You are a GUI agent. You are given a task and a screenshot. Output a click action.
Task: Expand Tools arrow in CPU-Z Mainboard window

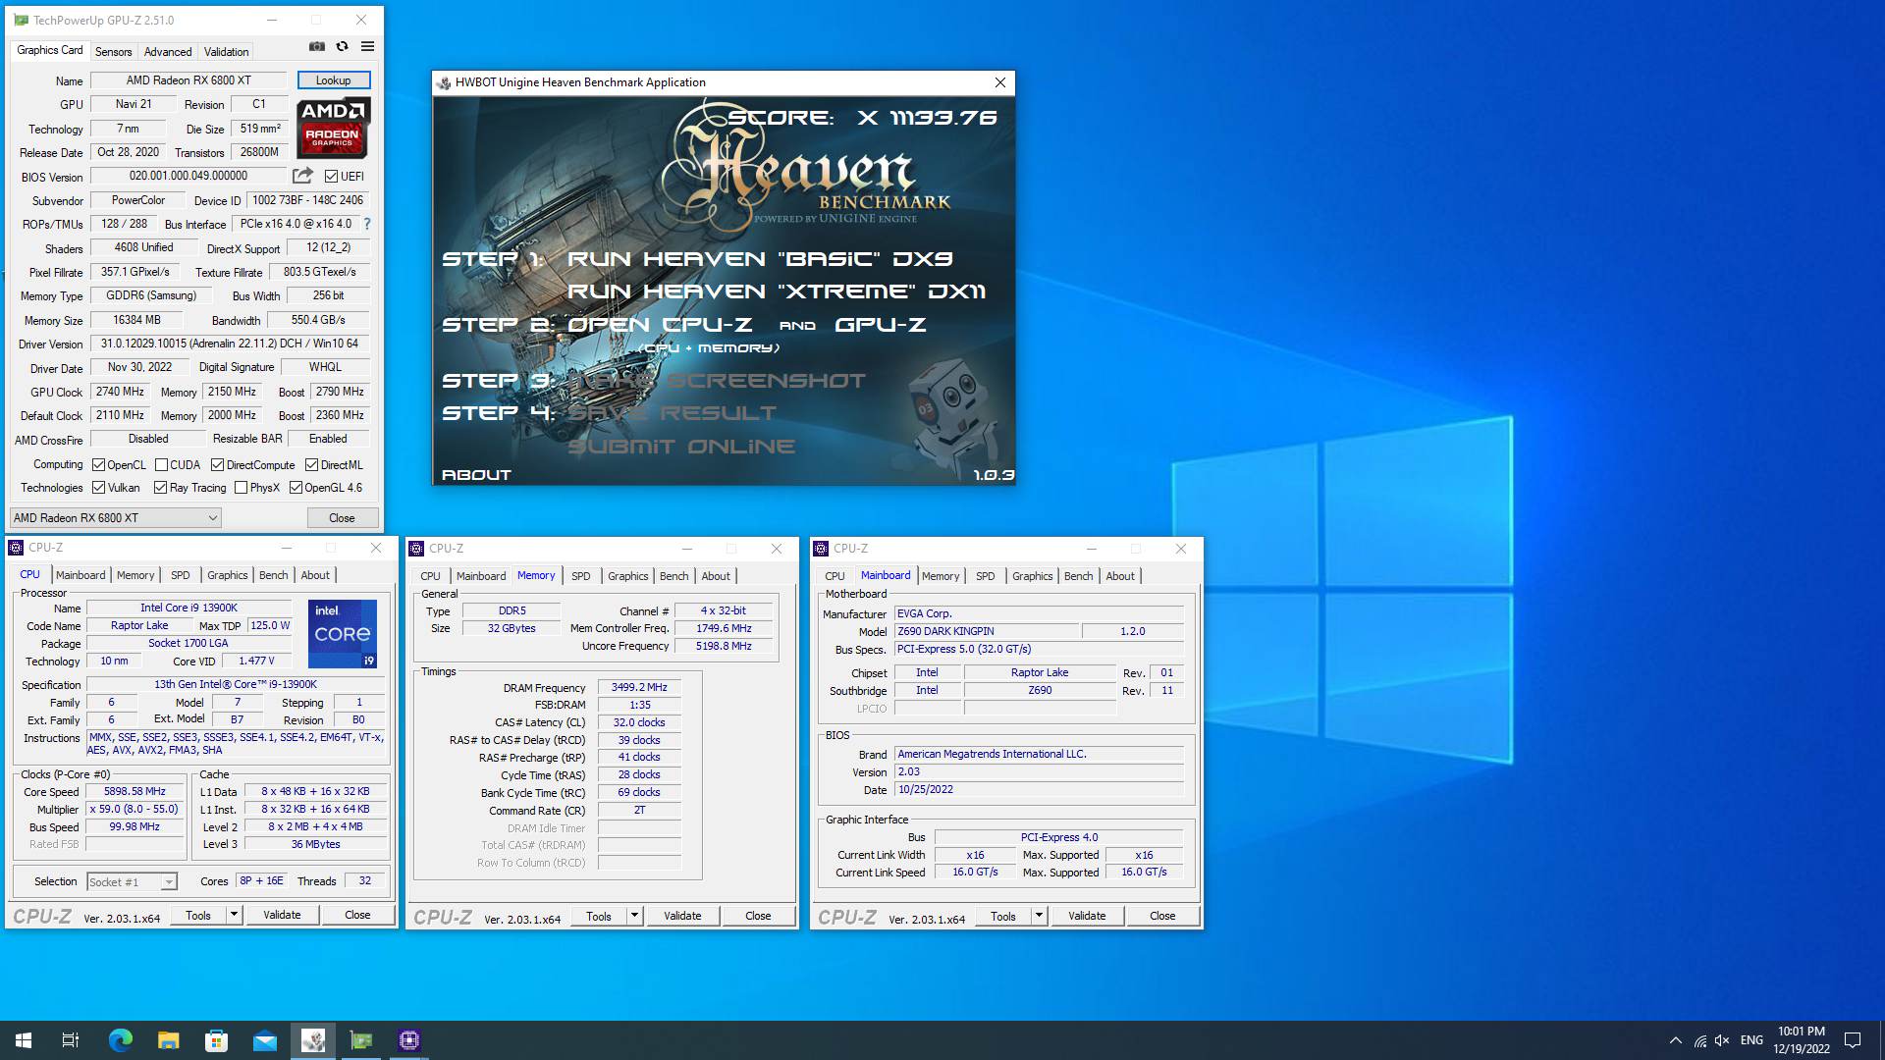[1039, 916]
